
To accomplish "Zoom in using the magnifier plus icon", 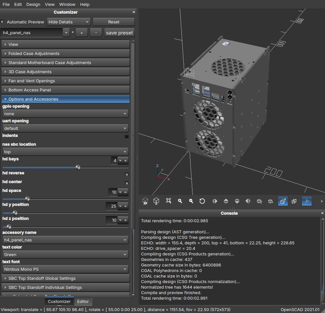I will [180, 201].
